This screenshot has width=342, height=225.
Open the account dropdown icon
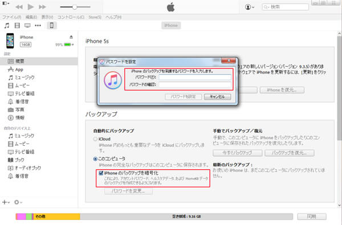250,7
